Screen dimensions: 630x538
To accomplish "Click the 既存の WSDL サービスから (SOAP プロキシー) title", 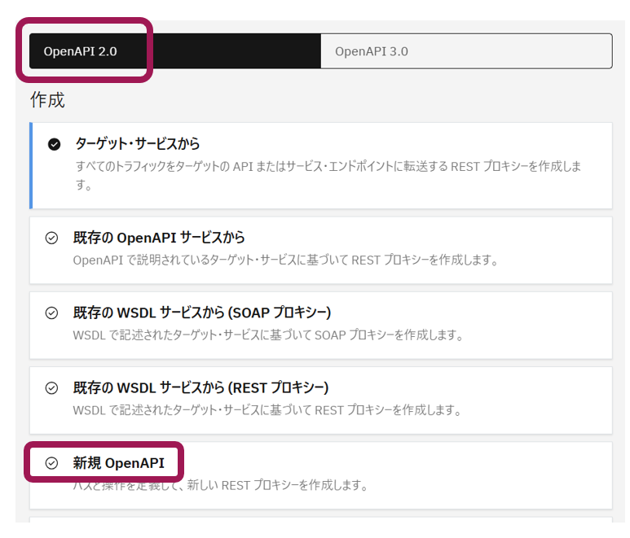I will (201, 313).
